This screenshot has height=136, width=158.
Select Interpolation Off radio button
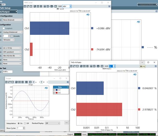pyautogui.click(x=25, y=123)
